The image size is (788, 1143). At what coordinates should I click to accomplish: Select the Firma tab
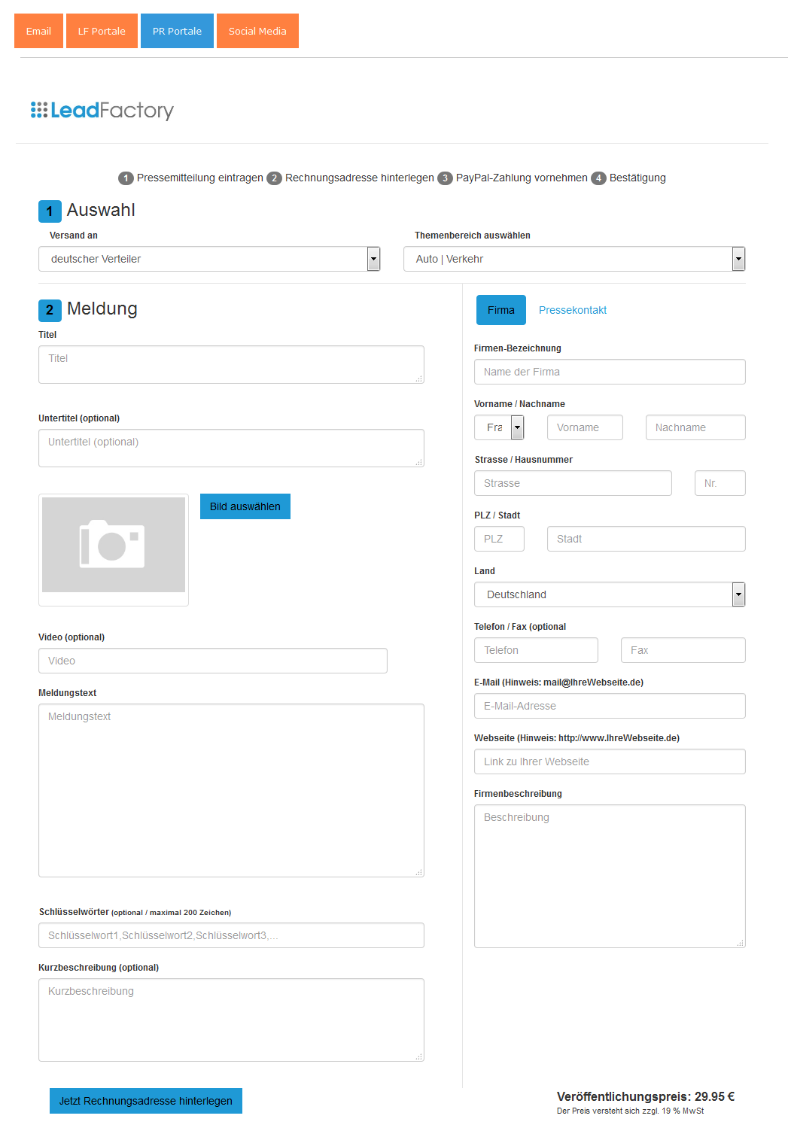[501, 310]
